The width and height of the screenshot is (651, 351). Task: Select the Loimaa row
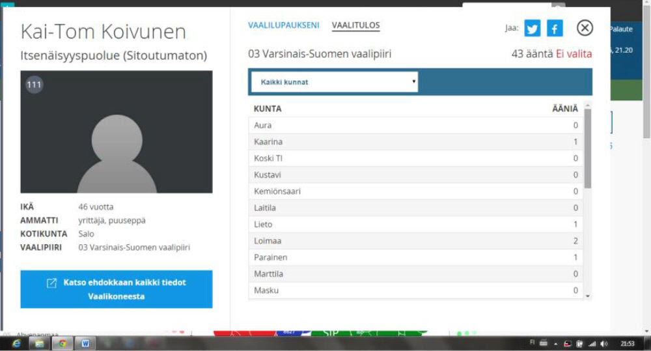(x=415, y=241)
